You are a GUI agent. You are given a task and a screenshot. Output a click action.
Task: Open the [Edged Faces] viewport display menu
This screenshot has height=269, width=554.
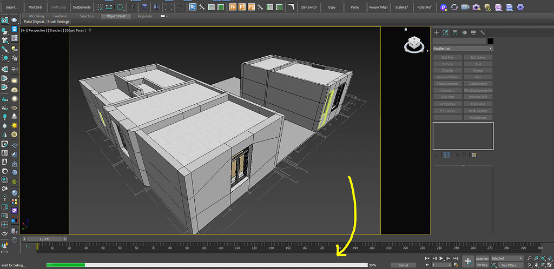(75, 30)
